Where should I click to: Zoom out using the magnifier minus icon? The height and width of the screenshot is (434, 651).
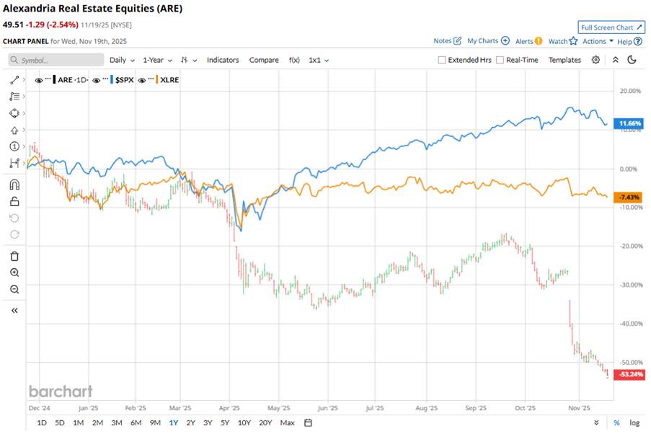coord(14,289)
